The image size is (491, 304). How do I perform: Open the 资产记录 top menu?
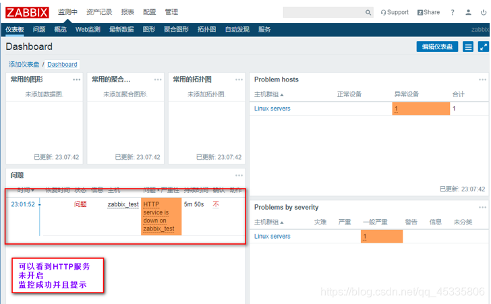(x=99, y=12)
